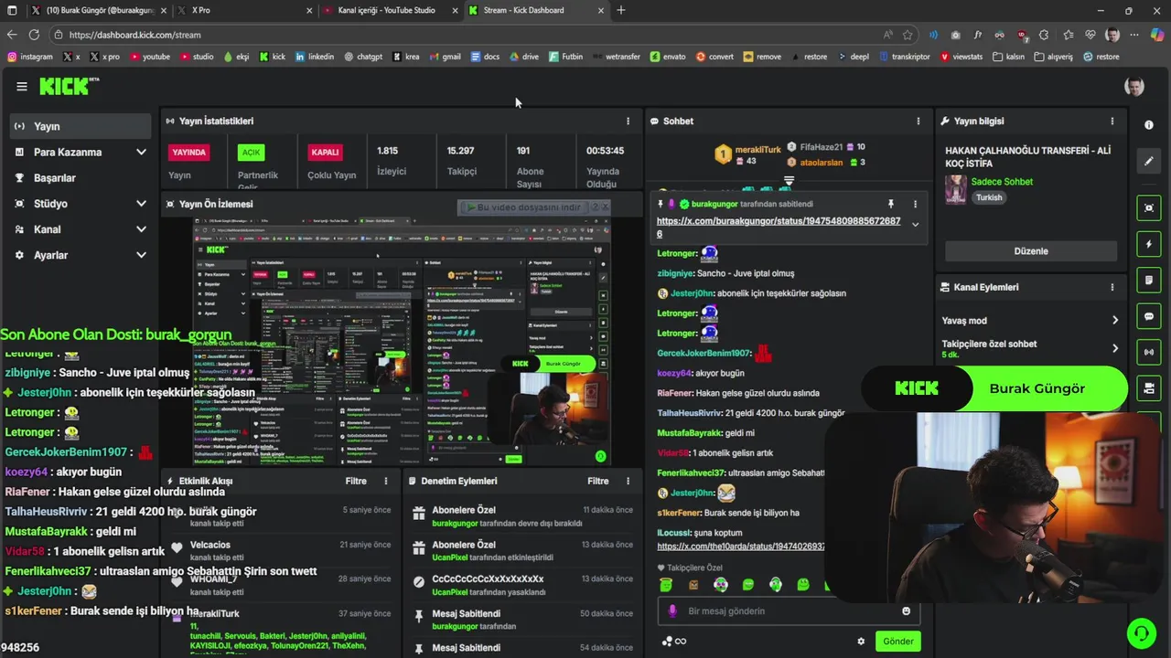
Task: Open the emoji picker in message box
Action: pyautogui.click(x=907, y=610)
